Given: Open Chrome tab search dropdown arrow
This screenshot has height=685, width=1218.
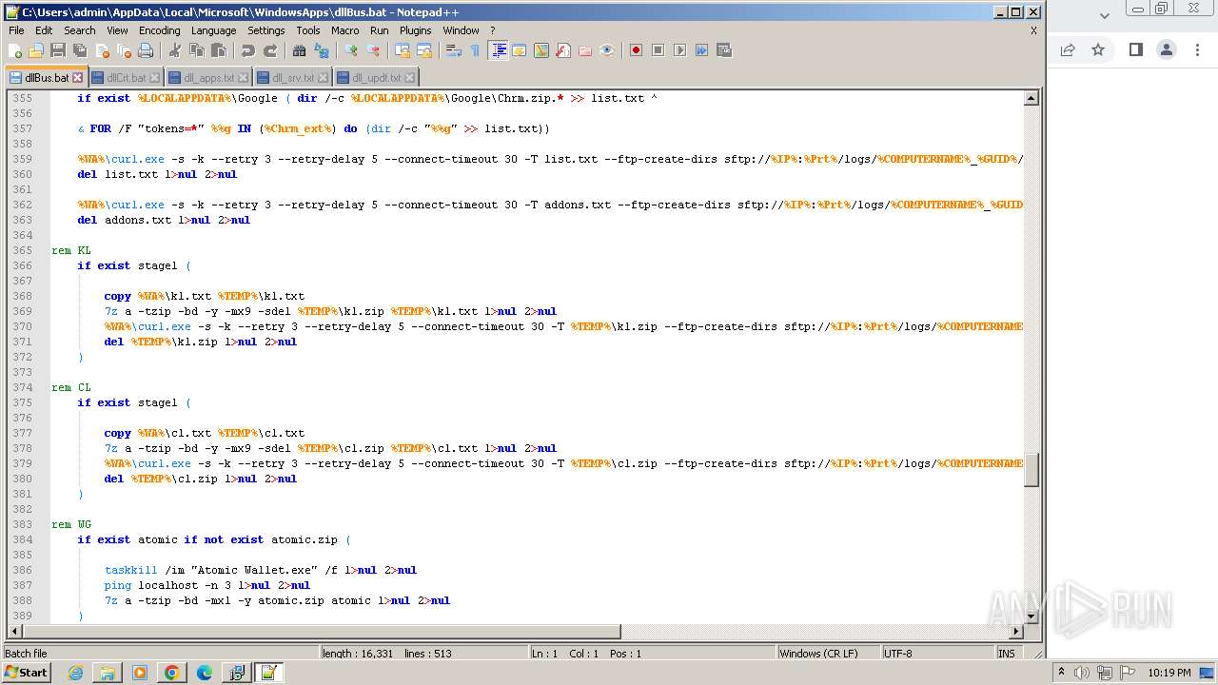Looking at the screenshot, I should click(1104, 15).
